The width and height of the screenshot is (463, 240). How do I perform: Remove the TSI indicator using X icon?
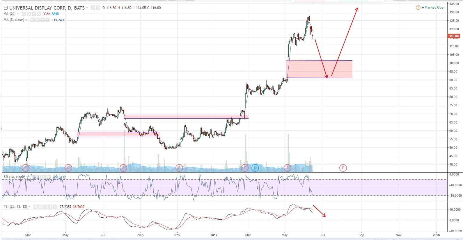55,207
